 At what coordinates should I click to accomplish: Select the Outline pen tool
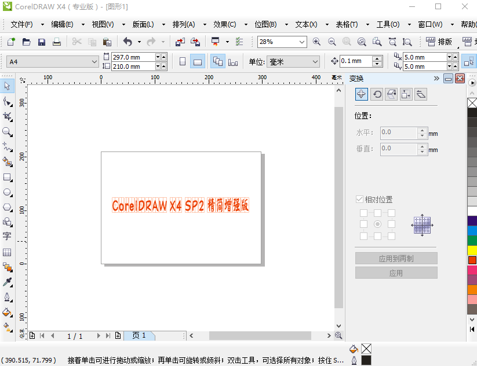point(8,297)
